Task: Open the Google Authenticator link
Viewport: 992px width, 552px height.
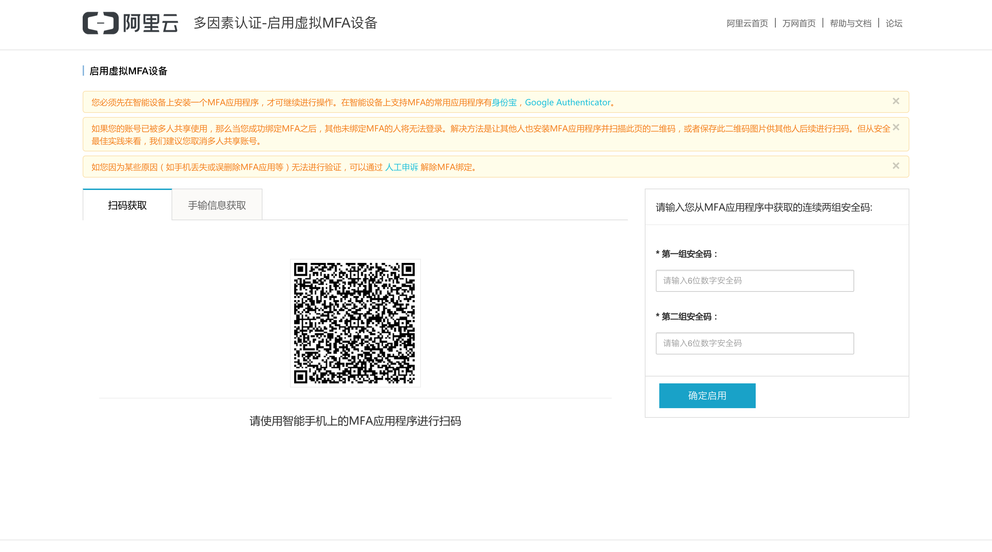Action: tap(568, 102)
